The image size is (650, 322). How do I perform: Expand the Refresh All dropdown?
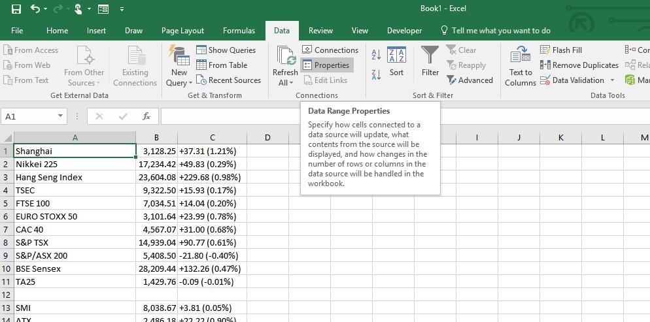tap(285, 82)
